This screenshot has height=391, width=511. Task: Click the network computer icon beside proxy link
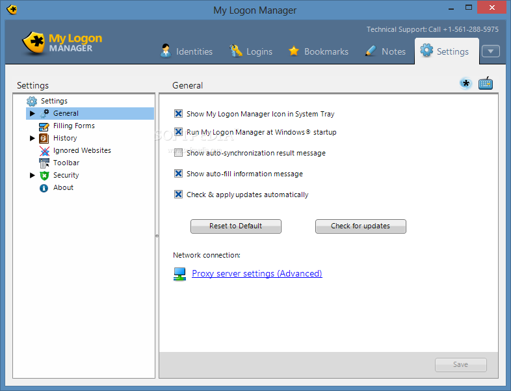(179, 274)
